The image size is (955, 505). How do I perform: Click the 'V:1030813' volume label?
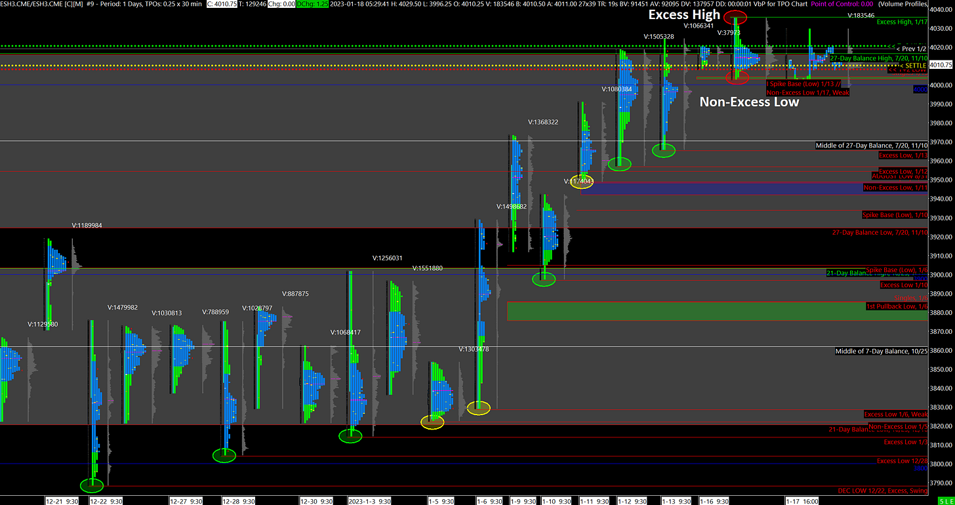167,313
